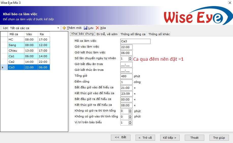Open Trợ giúp help button
233x143 pixels.
[219, 138]
